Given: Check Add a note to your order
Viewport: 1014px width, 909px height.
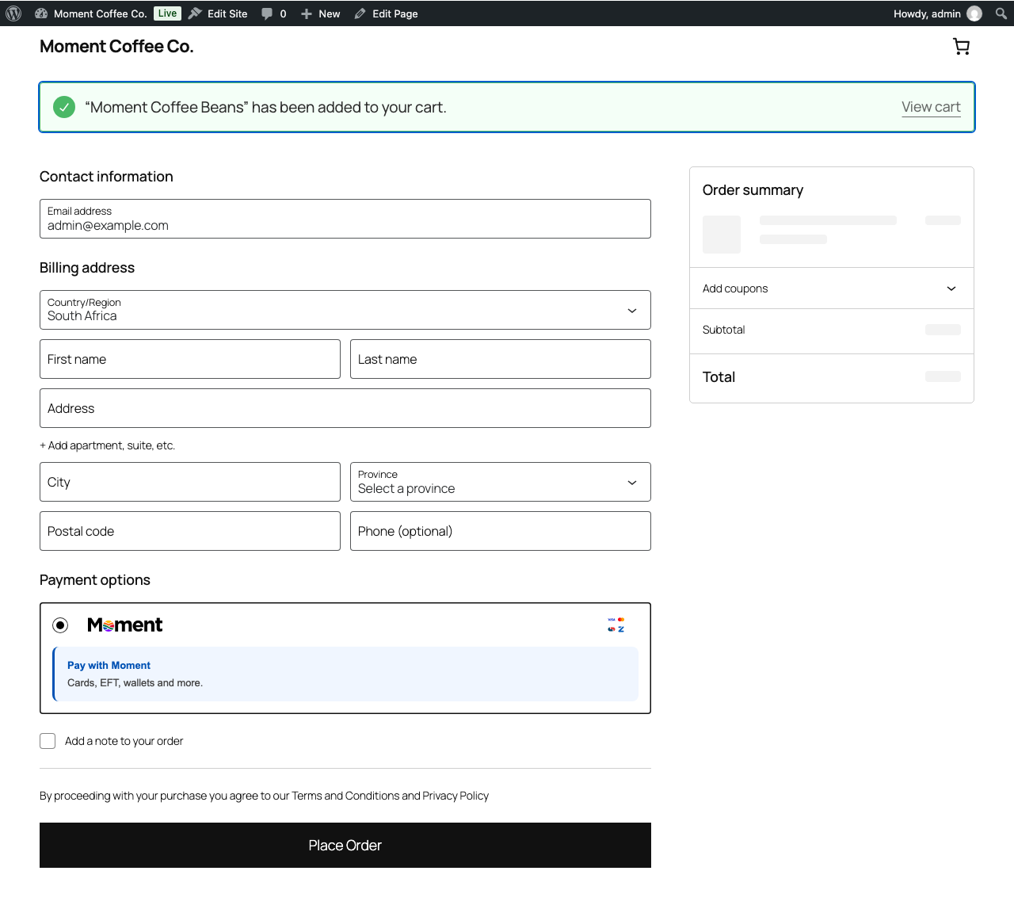Looking at the screenshot, I should [48, 741].
